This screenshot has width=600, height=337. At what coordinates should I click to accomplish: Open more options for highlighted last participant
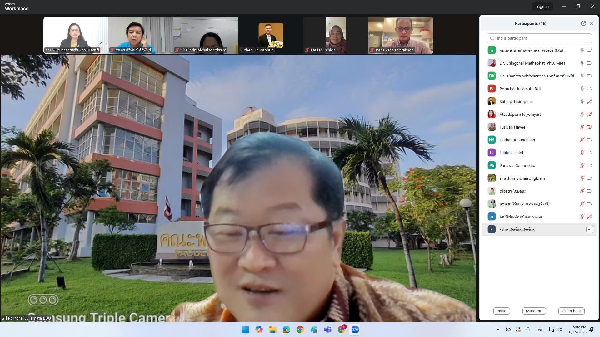[x=590, y=229]
